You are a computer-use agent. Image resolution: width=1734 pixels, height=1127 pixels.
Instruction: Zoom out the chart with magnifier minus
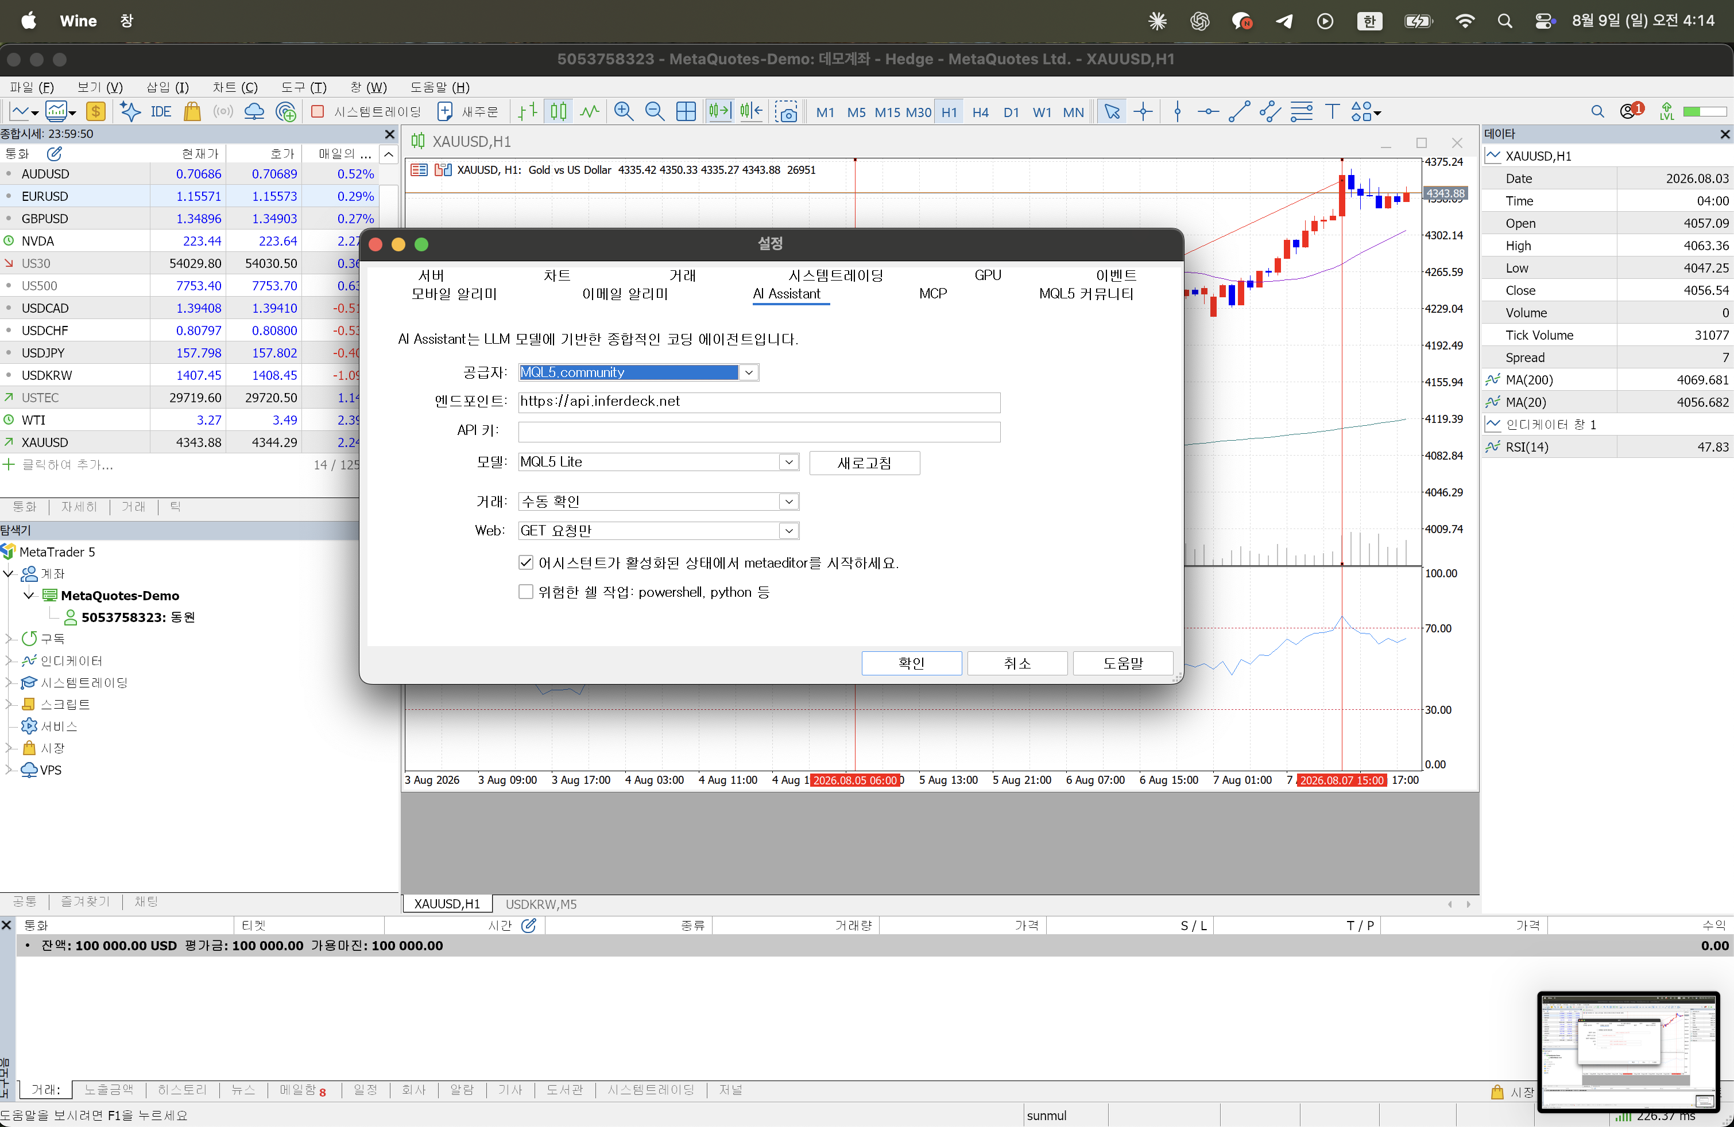[x=655, y=112]
